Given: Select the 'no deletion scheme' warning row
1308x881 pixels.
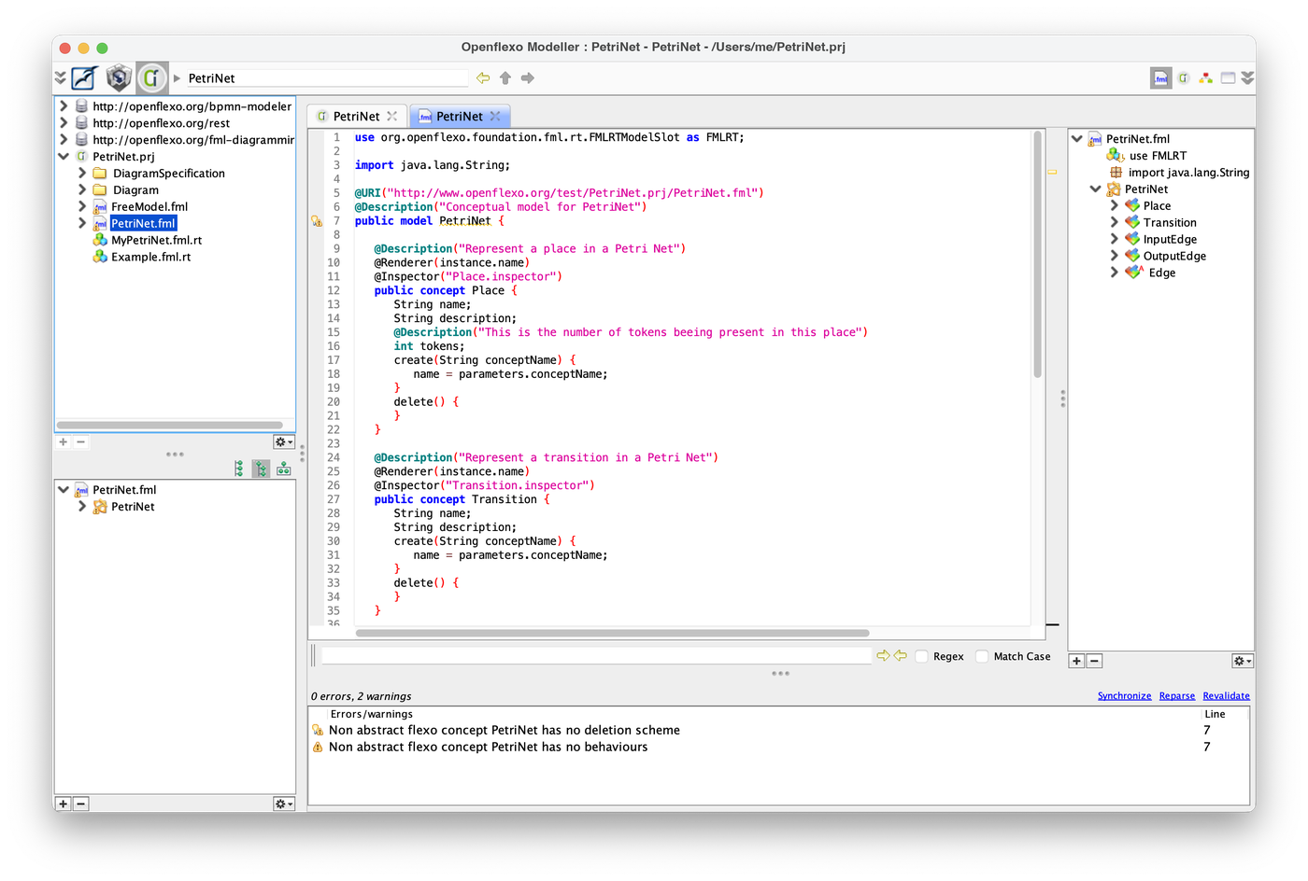Looking at the screenshot, I should pyautogui.click(x=779, y=731).
